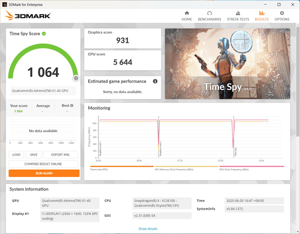
Task: Click the green validation checkmark
Action: point(44,34)
